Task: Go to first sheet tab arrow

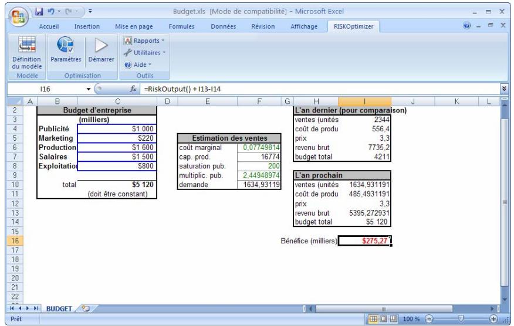Action: point(12,308)
